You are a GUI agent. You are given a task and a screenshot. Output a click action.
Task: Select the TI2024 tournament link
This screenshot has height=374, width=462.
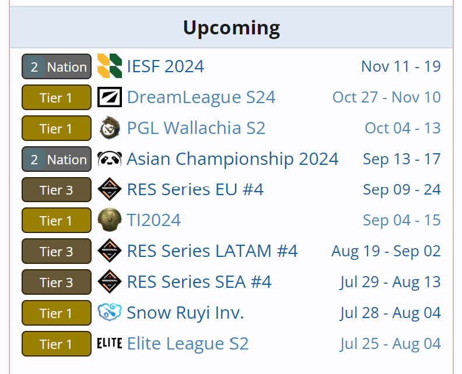click(153, 221)
